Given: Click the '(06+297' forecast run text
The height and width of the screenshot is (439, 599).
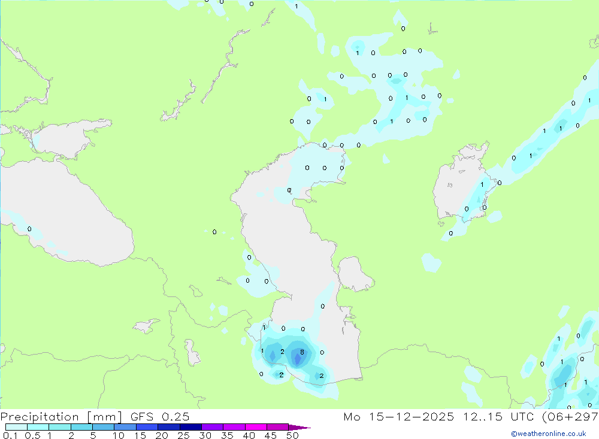Looking at the screenshot, I should point(570,417).
